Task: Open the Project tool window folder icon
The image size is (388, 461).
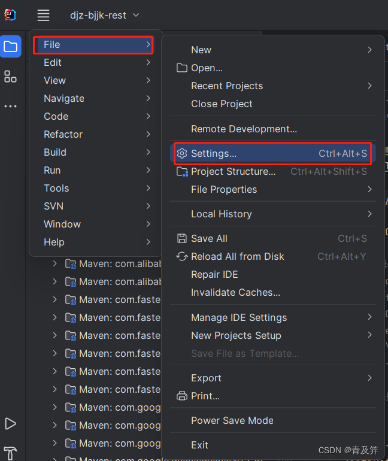Action: (x=11, y=47)
